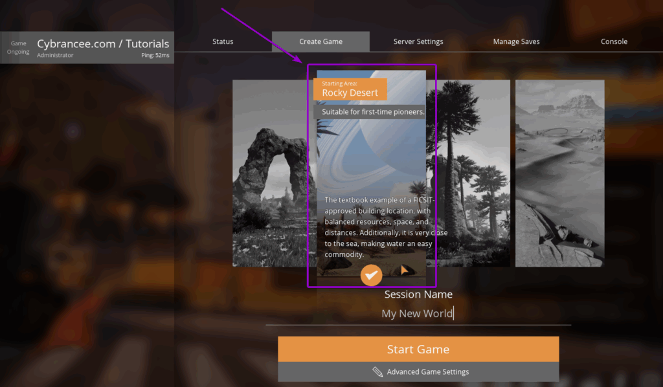Open Advanced Game Settings
Viewport: 663px width, 387px height.
tap(419, 372)
